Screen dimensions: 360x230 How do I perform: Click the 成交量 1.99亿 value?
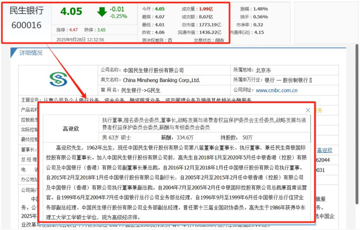(x=206, y=9)
